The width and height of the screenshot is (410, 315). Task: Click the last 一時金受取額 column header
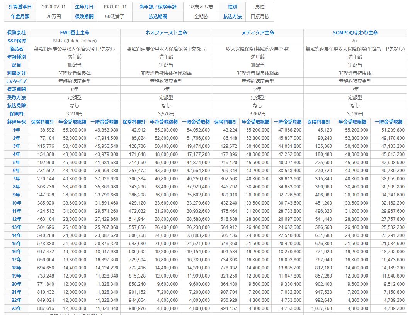tap(389, 122)
